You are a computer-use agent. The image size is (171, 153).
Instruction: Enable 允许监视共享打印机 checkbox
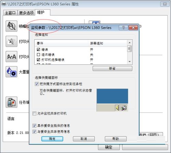point(34,114)
